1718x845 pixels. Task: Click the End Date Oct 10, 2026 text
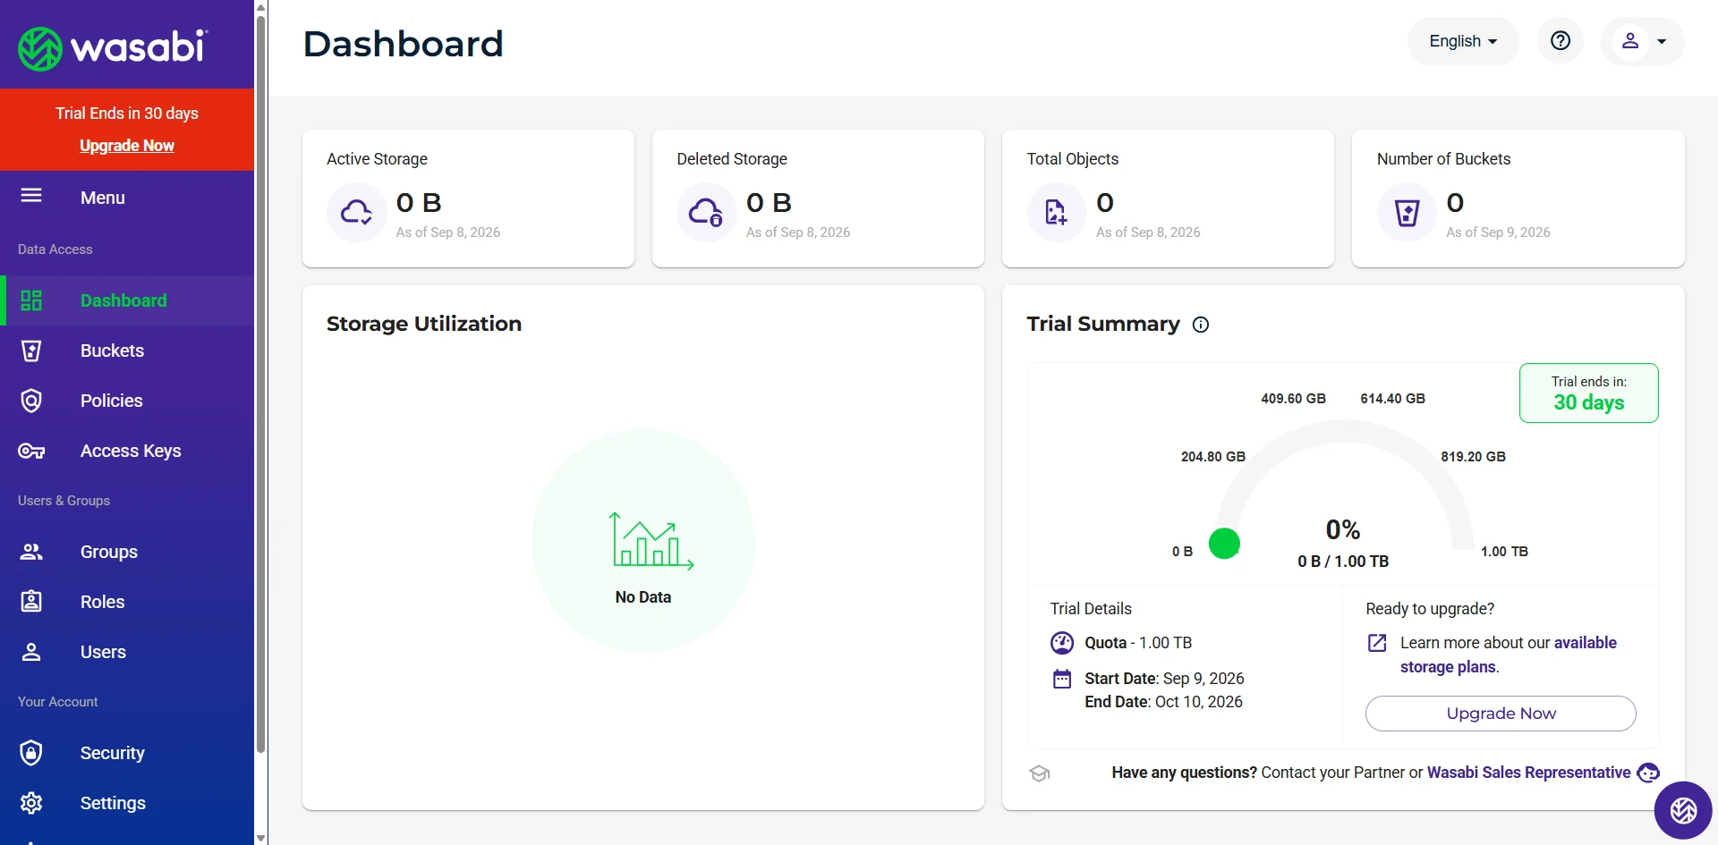[1163, 702]
